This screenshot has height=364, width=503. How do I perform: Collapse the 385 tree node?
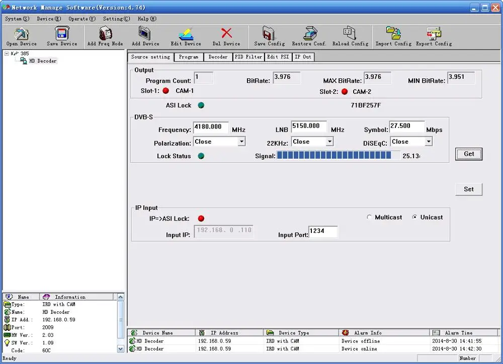coord(6,53)
